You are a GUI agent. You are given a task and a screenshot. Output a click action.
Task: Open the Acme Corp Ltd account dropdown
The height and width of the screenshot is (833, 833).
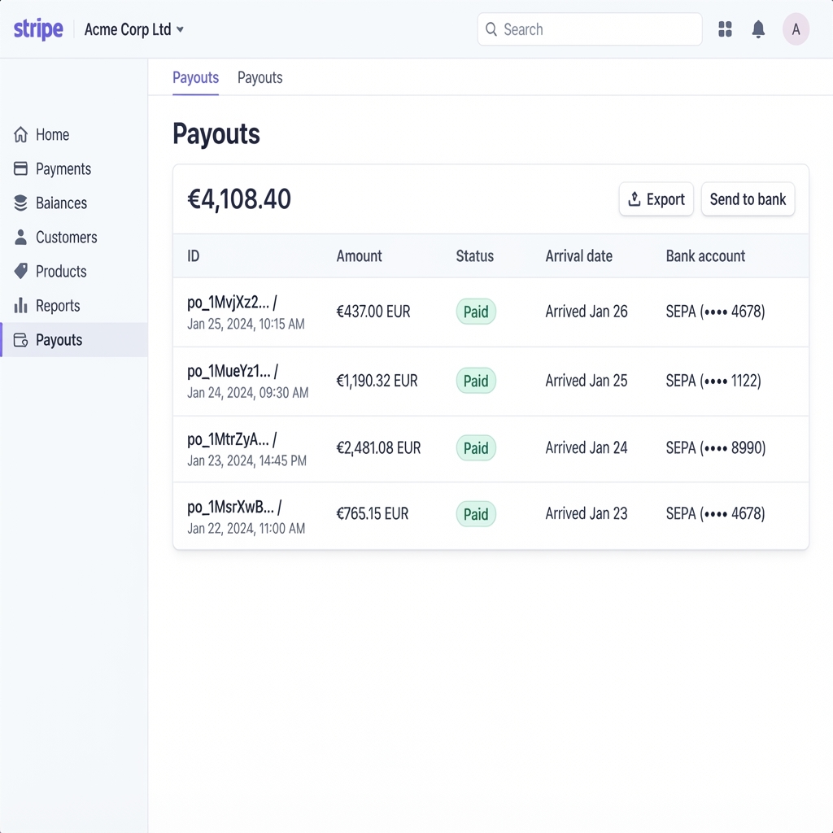(x=134, y=29)
